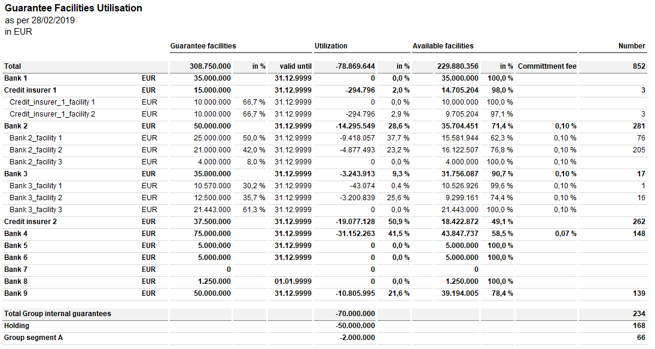Screen dimensions: 655x349
Task: Select the 'Utilization' column group header
Action: click(x=331, y=46)
